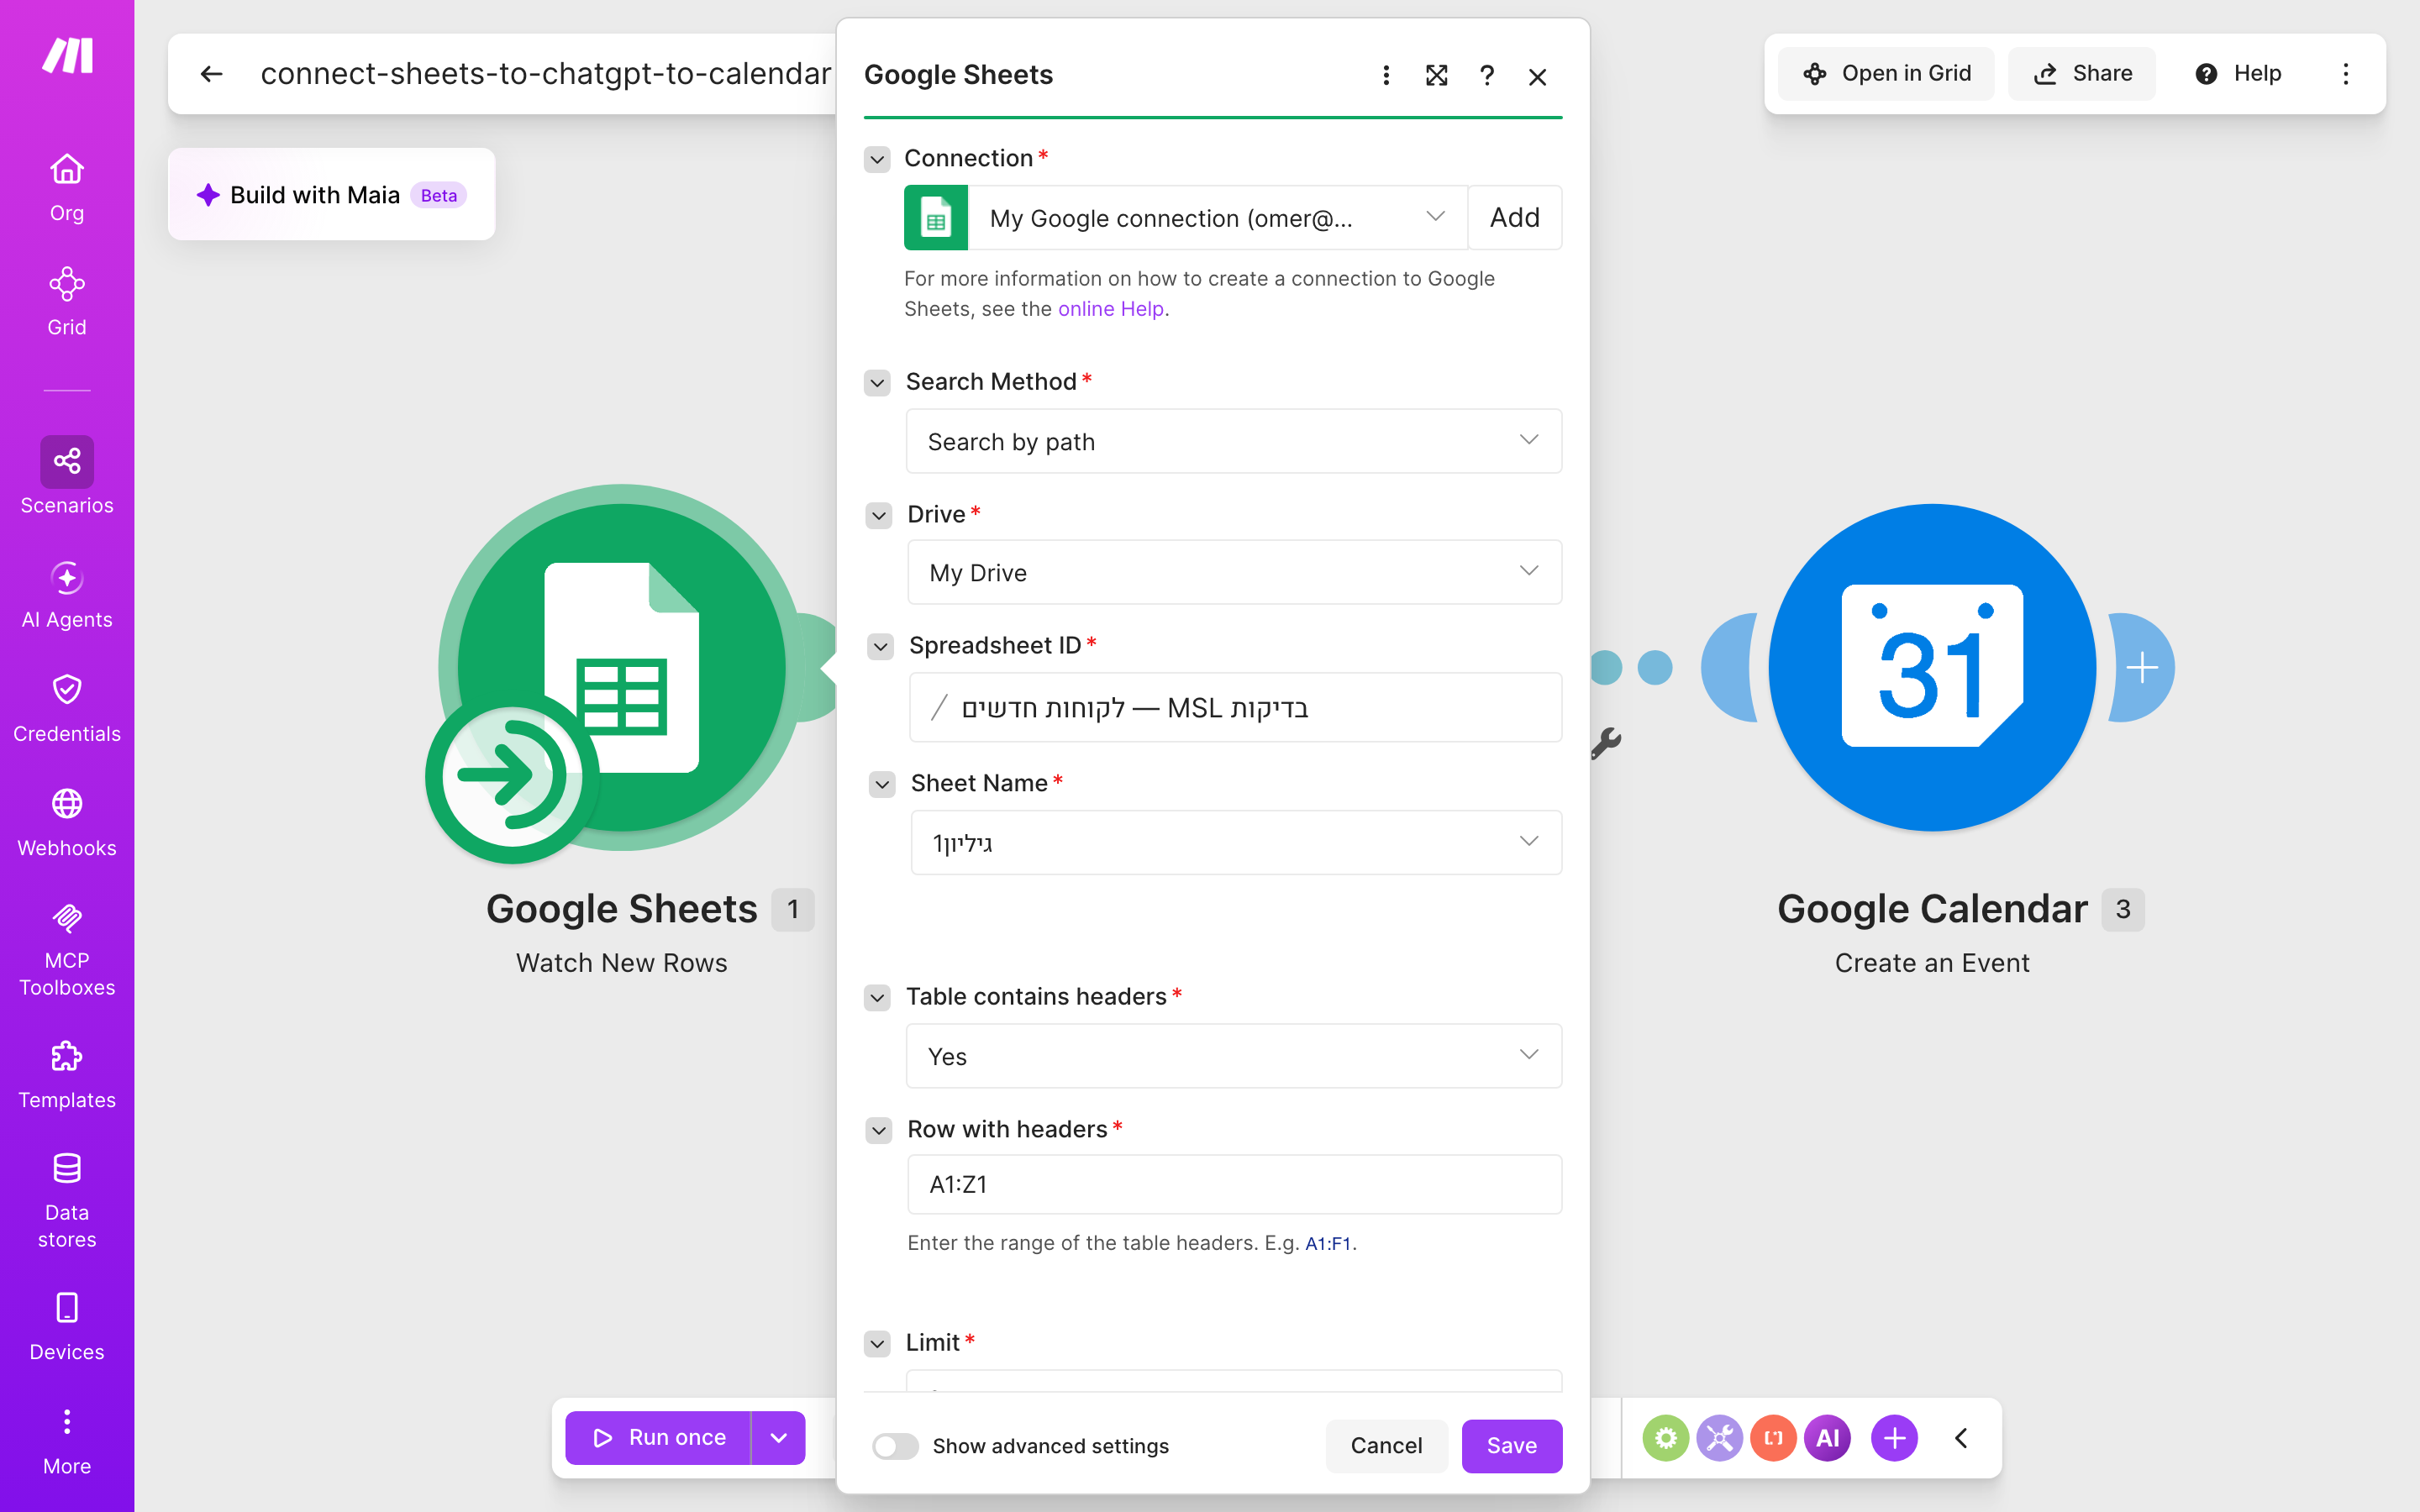Open Templates in the sidebar

coord(67,1075)
